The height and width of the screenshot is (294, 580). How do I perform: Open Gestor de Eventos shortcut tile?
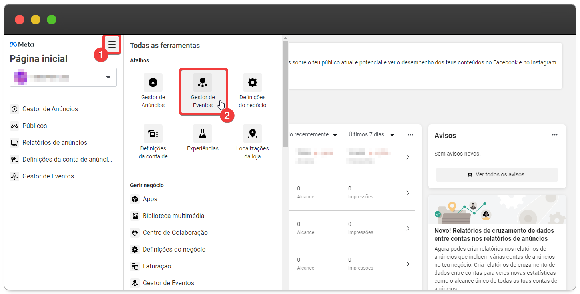coord(203,90)
